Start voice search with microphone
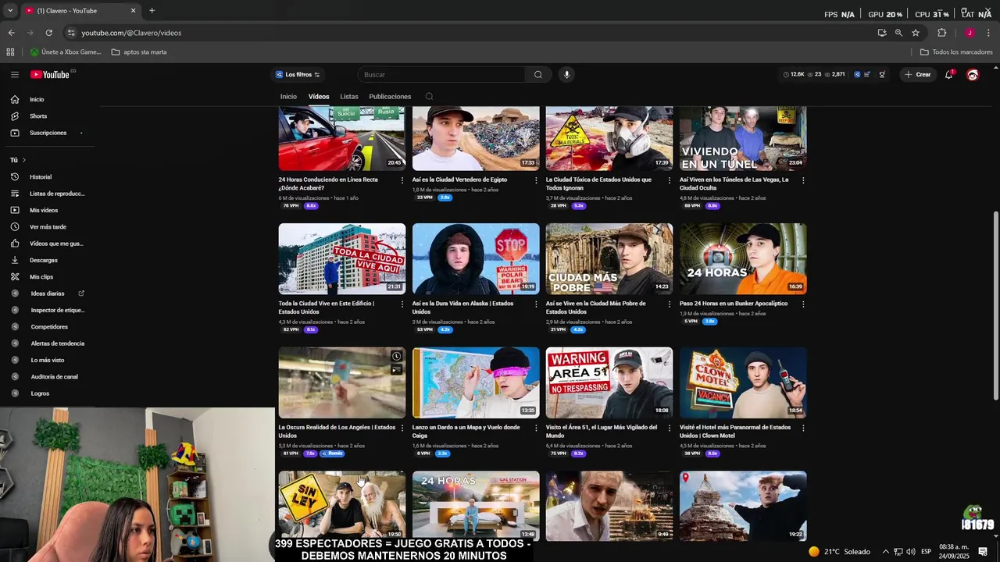This screenshot has width=1000, height=562. tap(566, 74)
